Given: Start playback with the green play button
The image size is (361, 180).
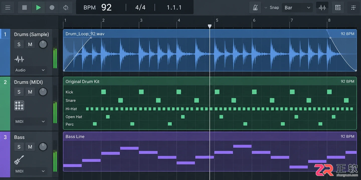Looking at the screenshot, I should (38, 7).
